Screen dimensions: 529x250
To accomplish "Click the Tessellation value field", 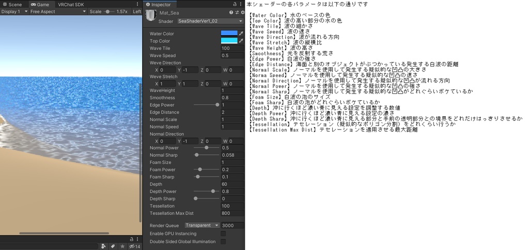I will (232, 206).
